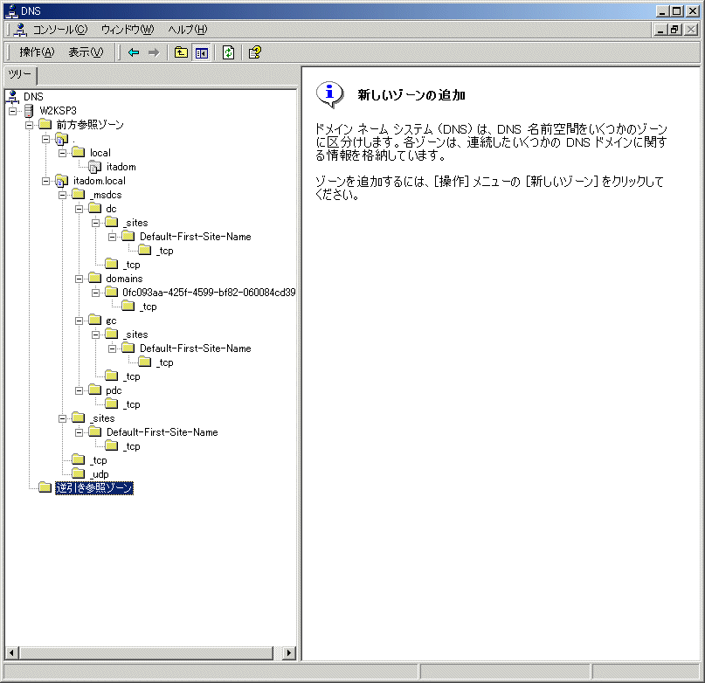Open the ヘルプ(H) menu
This screenshot has width=705, height=683.
[188, 30]
